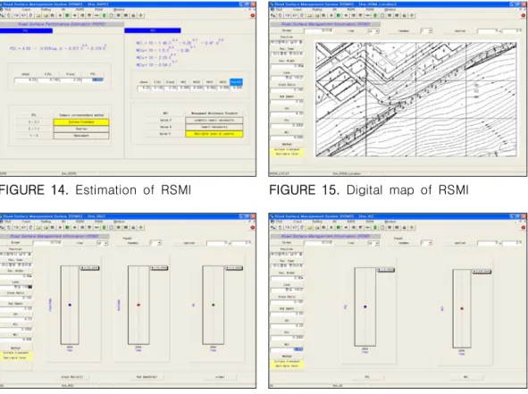Click the Street field in digital map window
The height and width of the screenshot is (394, 528).
coord(319,30)
